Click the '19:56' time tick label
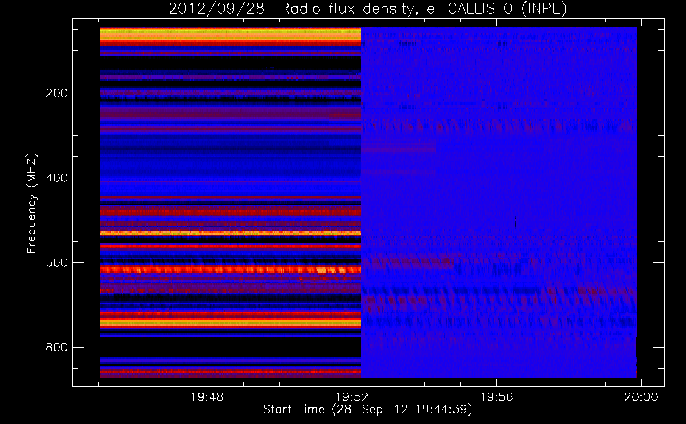Screen dimensions: 686x424 coord(496,397)
